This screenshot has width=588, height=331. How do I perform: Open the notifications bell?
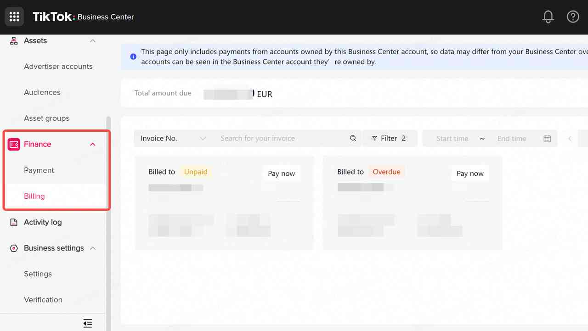pos(548,17)
